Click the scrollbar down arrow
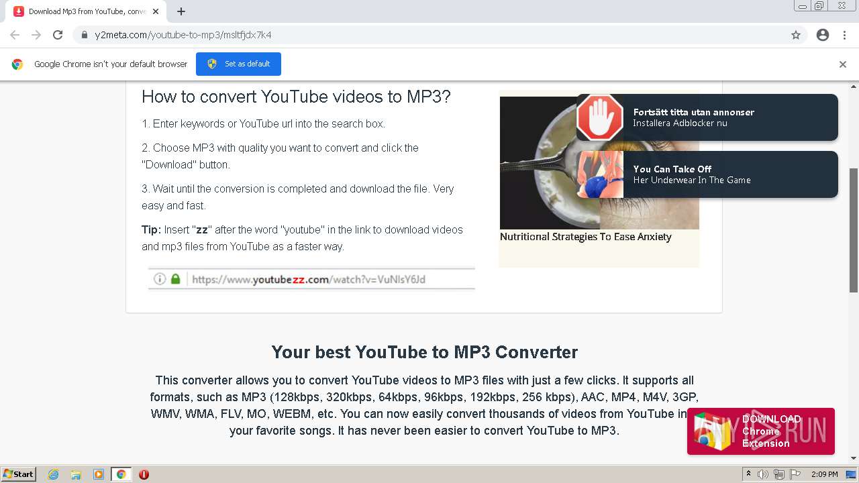 point(854,458)
